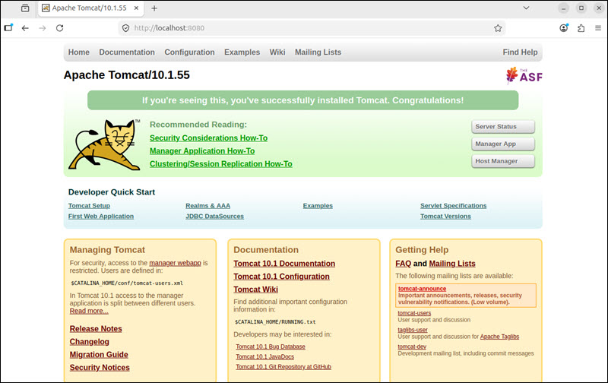Click the Manager App button

point(503,144)
